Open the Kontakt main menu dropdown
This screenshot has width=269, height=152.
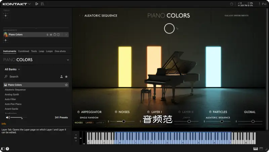tap(29, 4)
